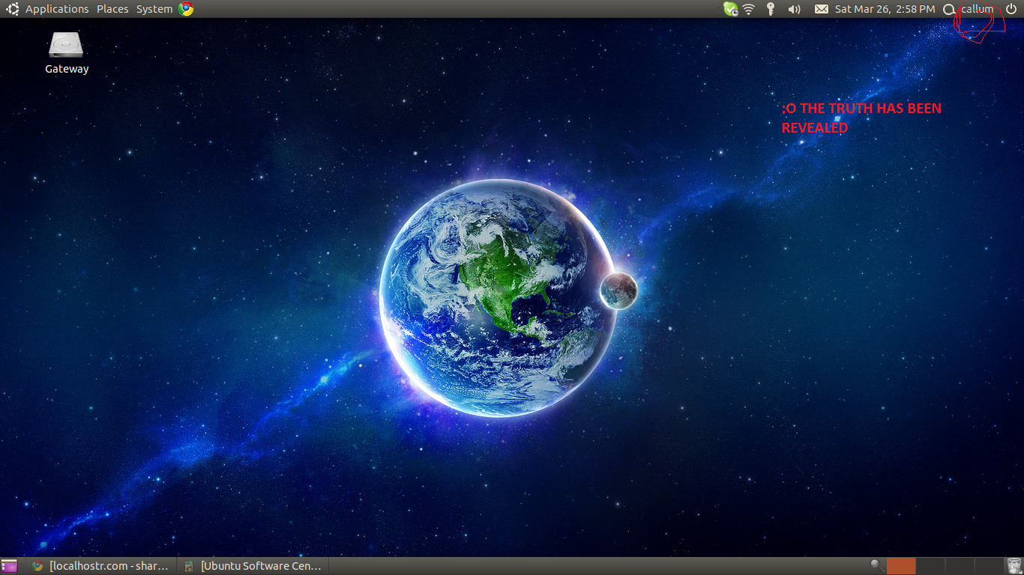Viewport: 1024px width, 575px height.
Task: Open the power session menu
Action: tap(1011, 9)
